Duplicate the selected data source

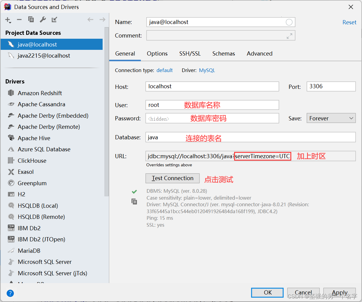click(31, 20)
